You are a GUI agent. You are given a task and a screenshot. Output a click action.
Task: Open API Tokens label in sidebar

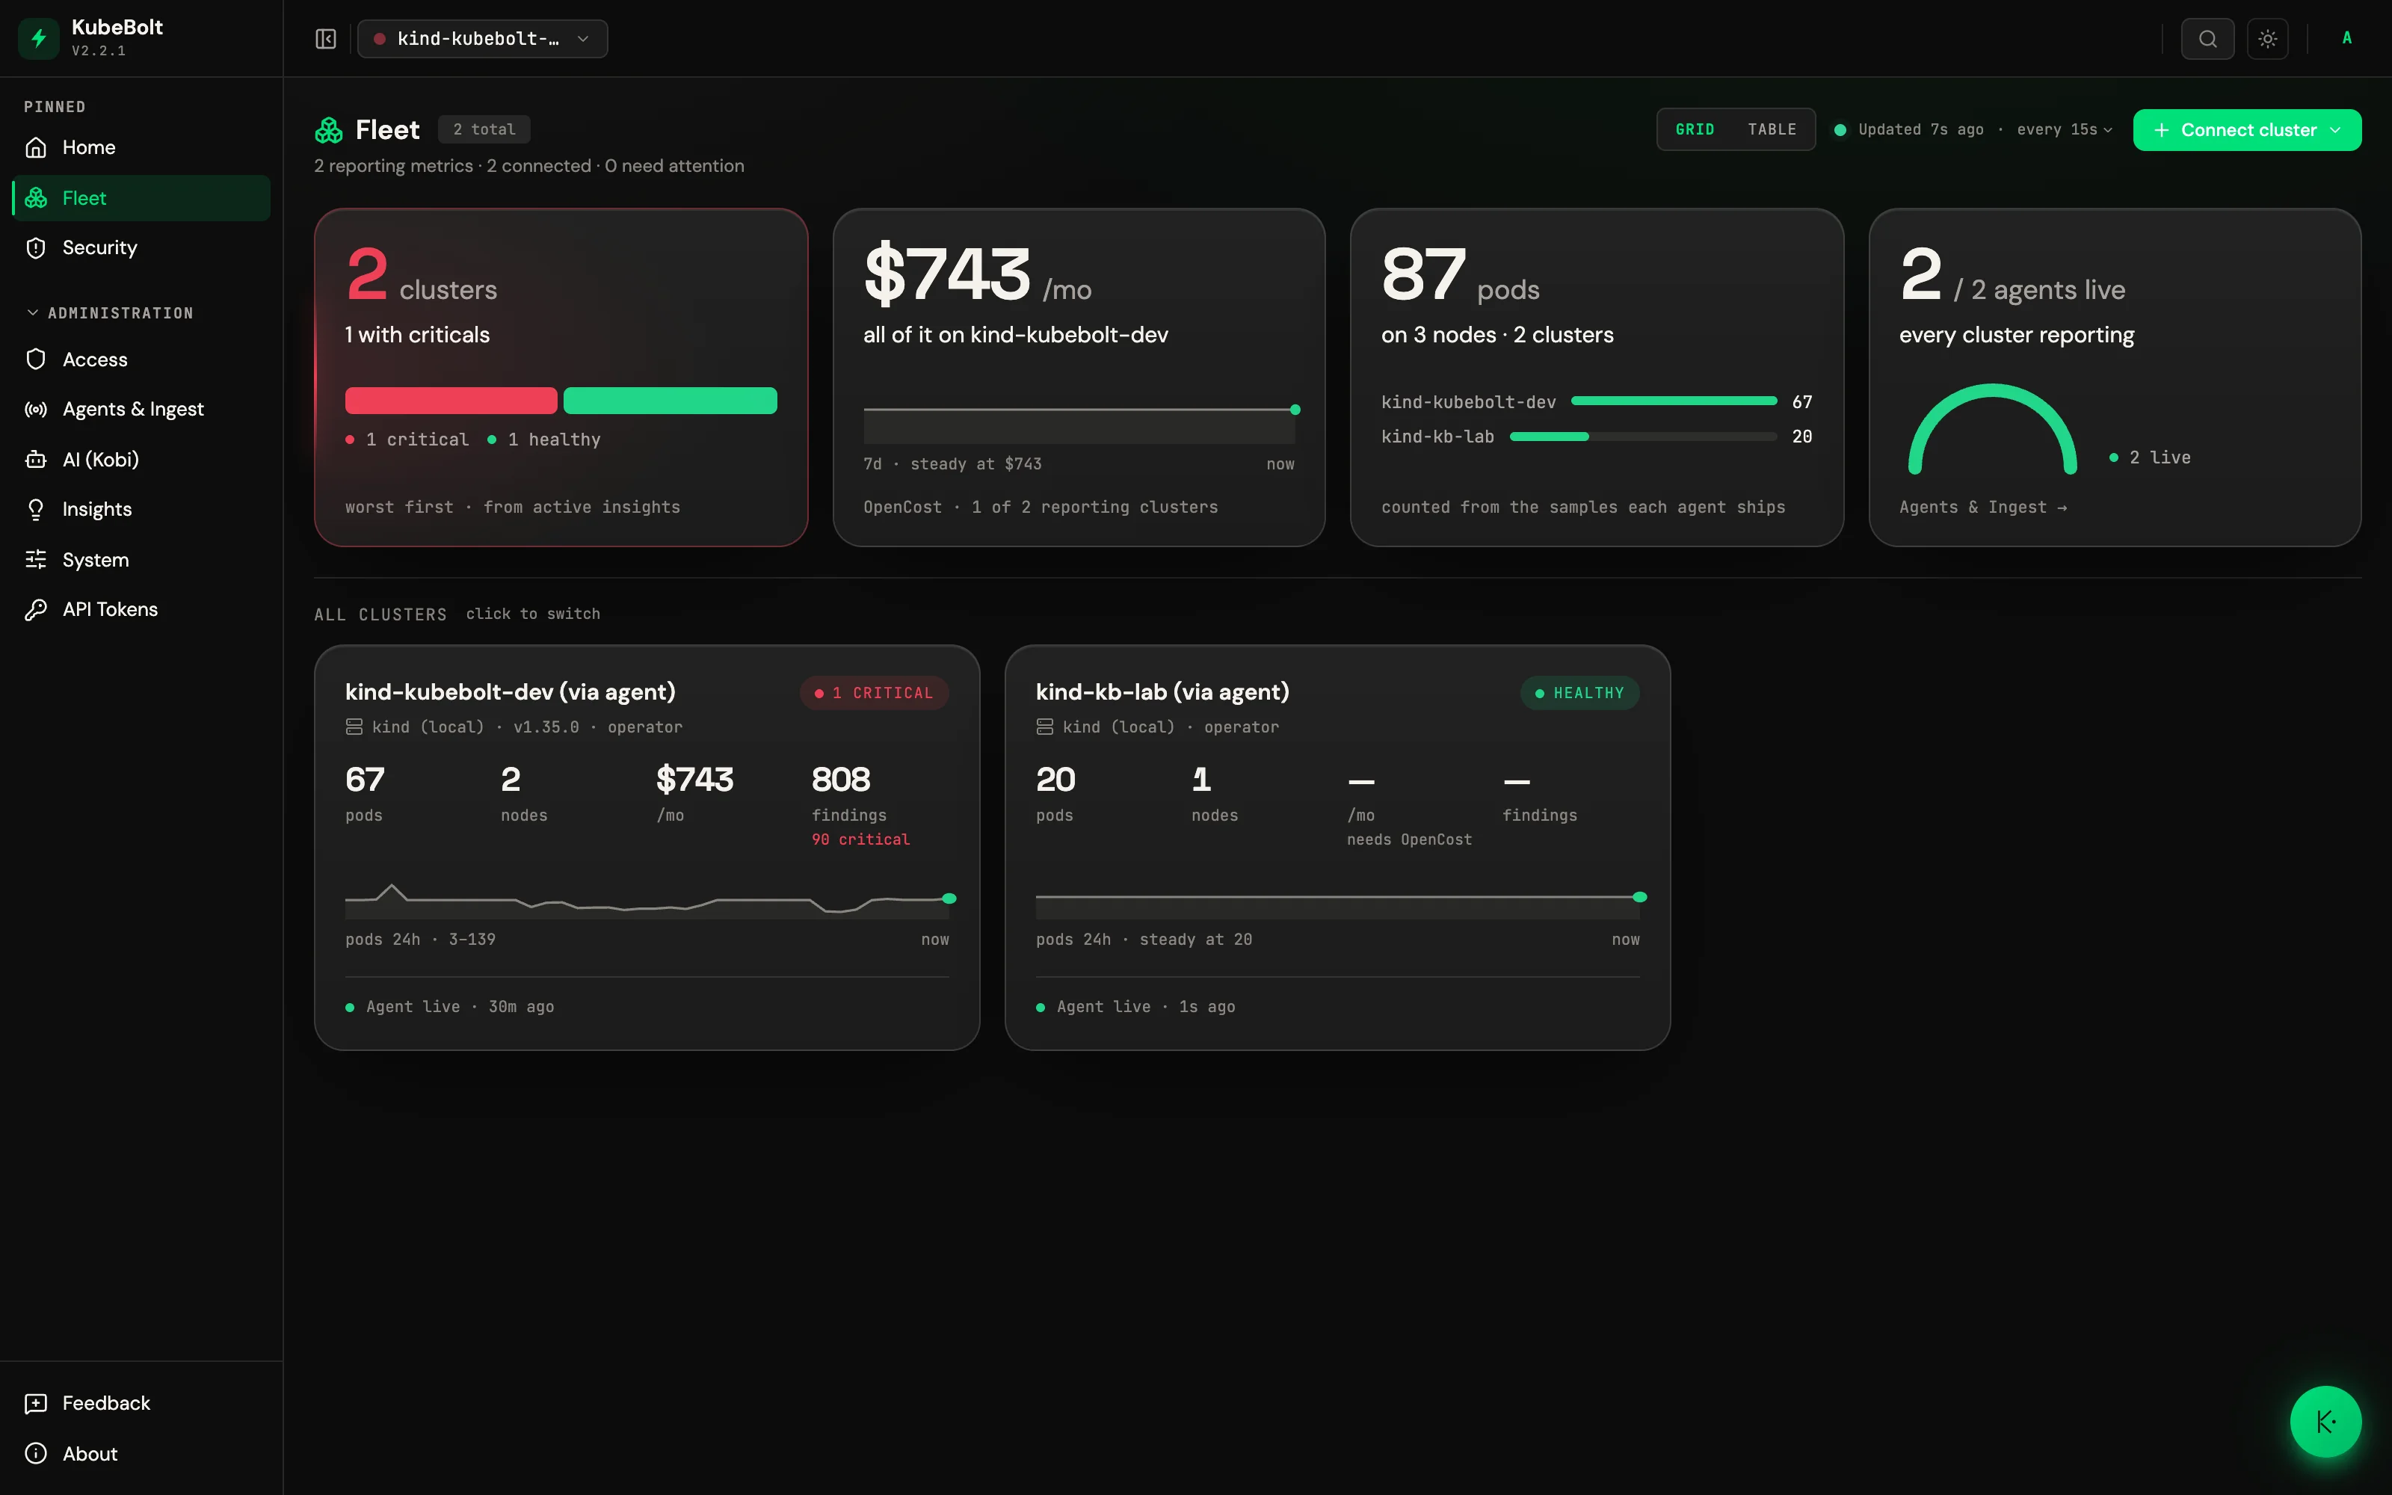(110, 609)
